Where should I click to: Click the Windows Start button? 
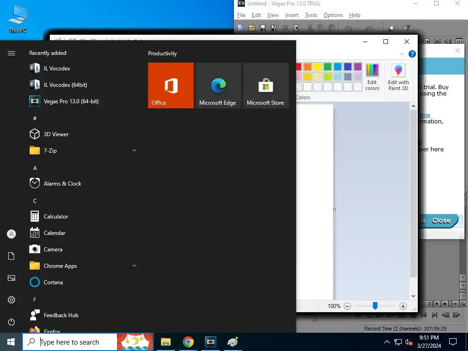click(11, 342)
